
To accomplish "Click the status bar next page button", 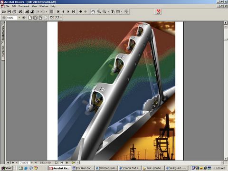I will (32, 162).
